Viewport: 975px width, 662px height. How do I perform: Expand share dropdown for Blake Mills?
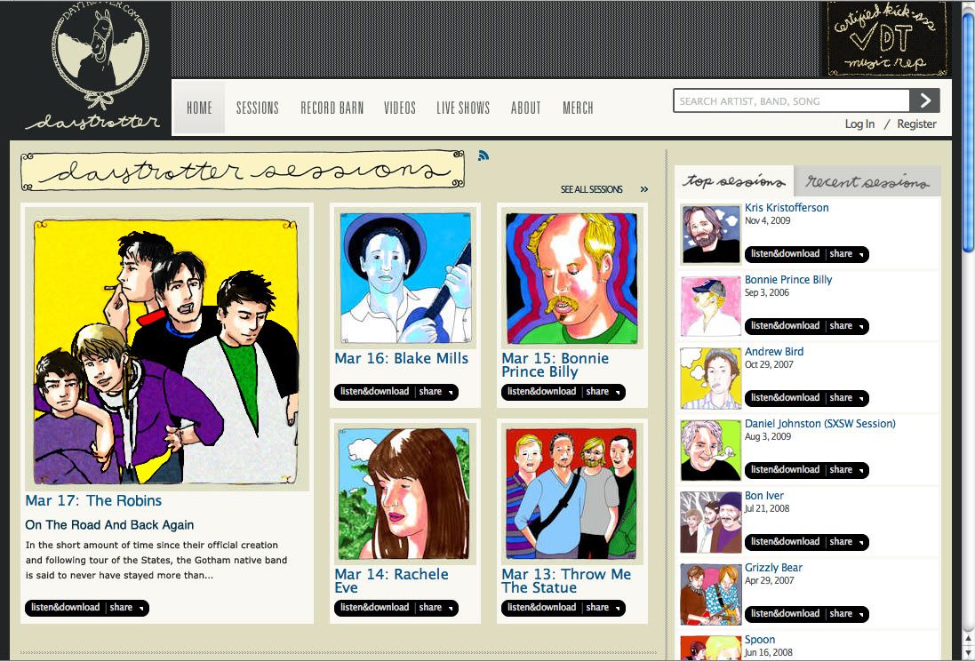click(436, 392)
